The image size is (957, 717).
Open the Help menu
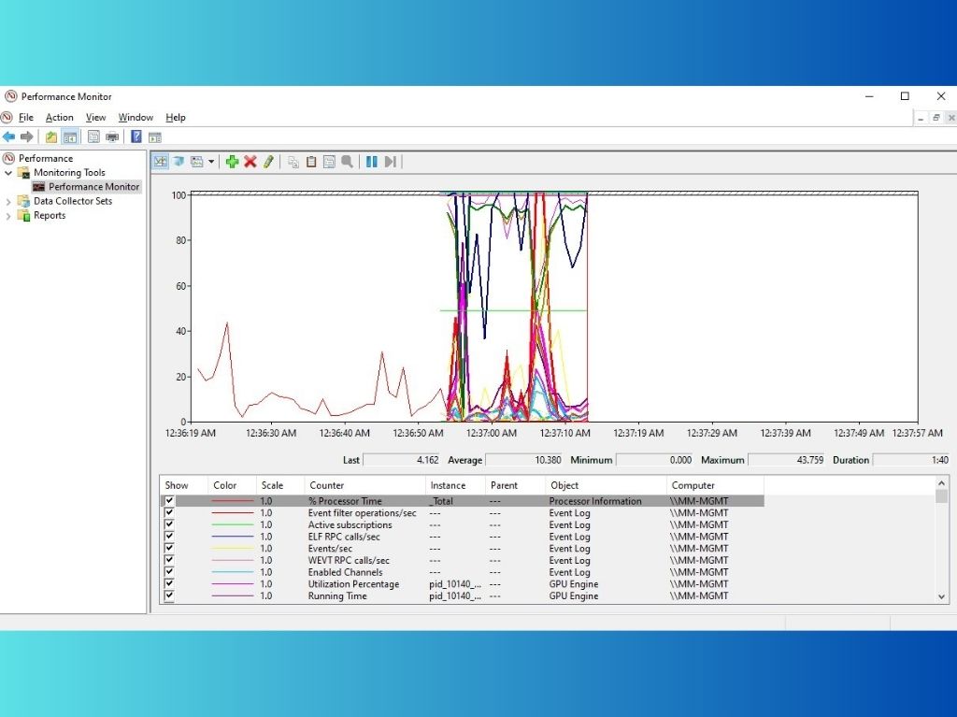(176, 117)
